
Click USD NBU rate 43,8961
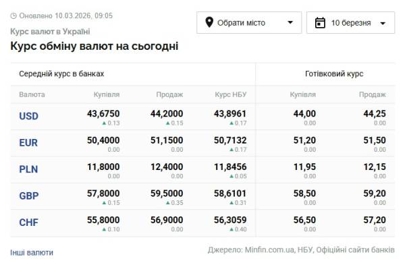pos(230,113)
